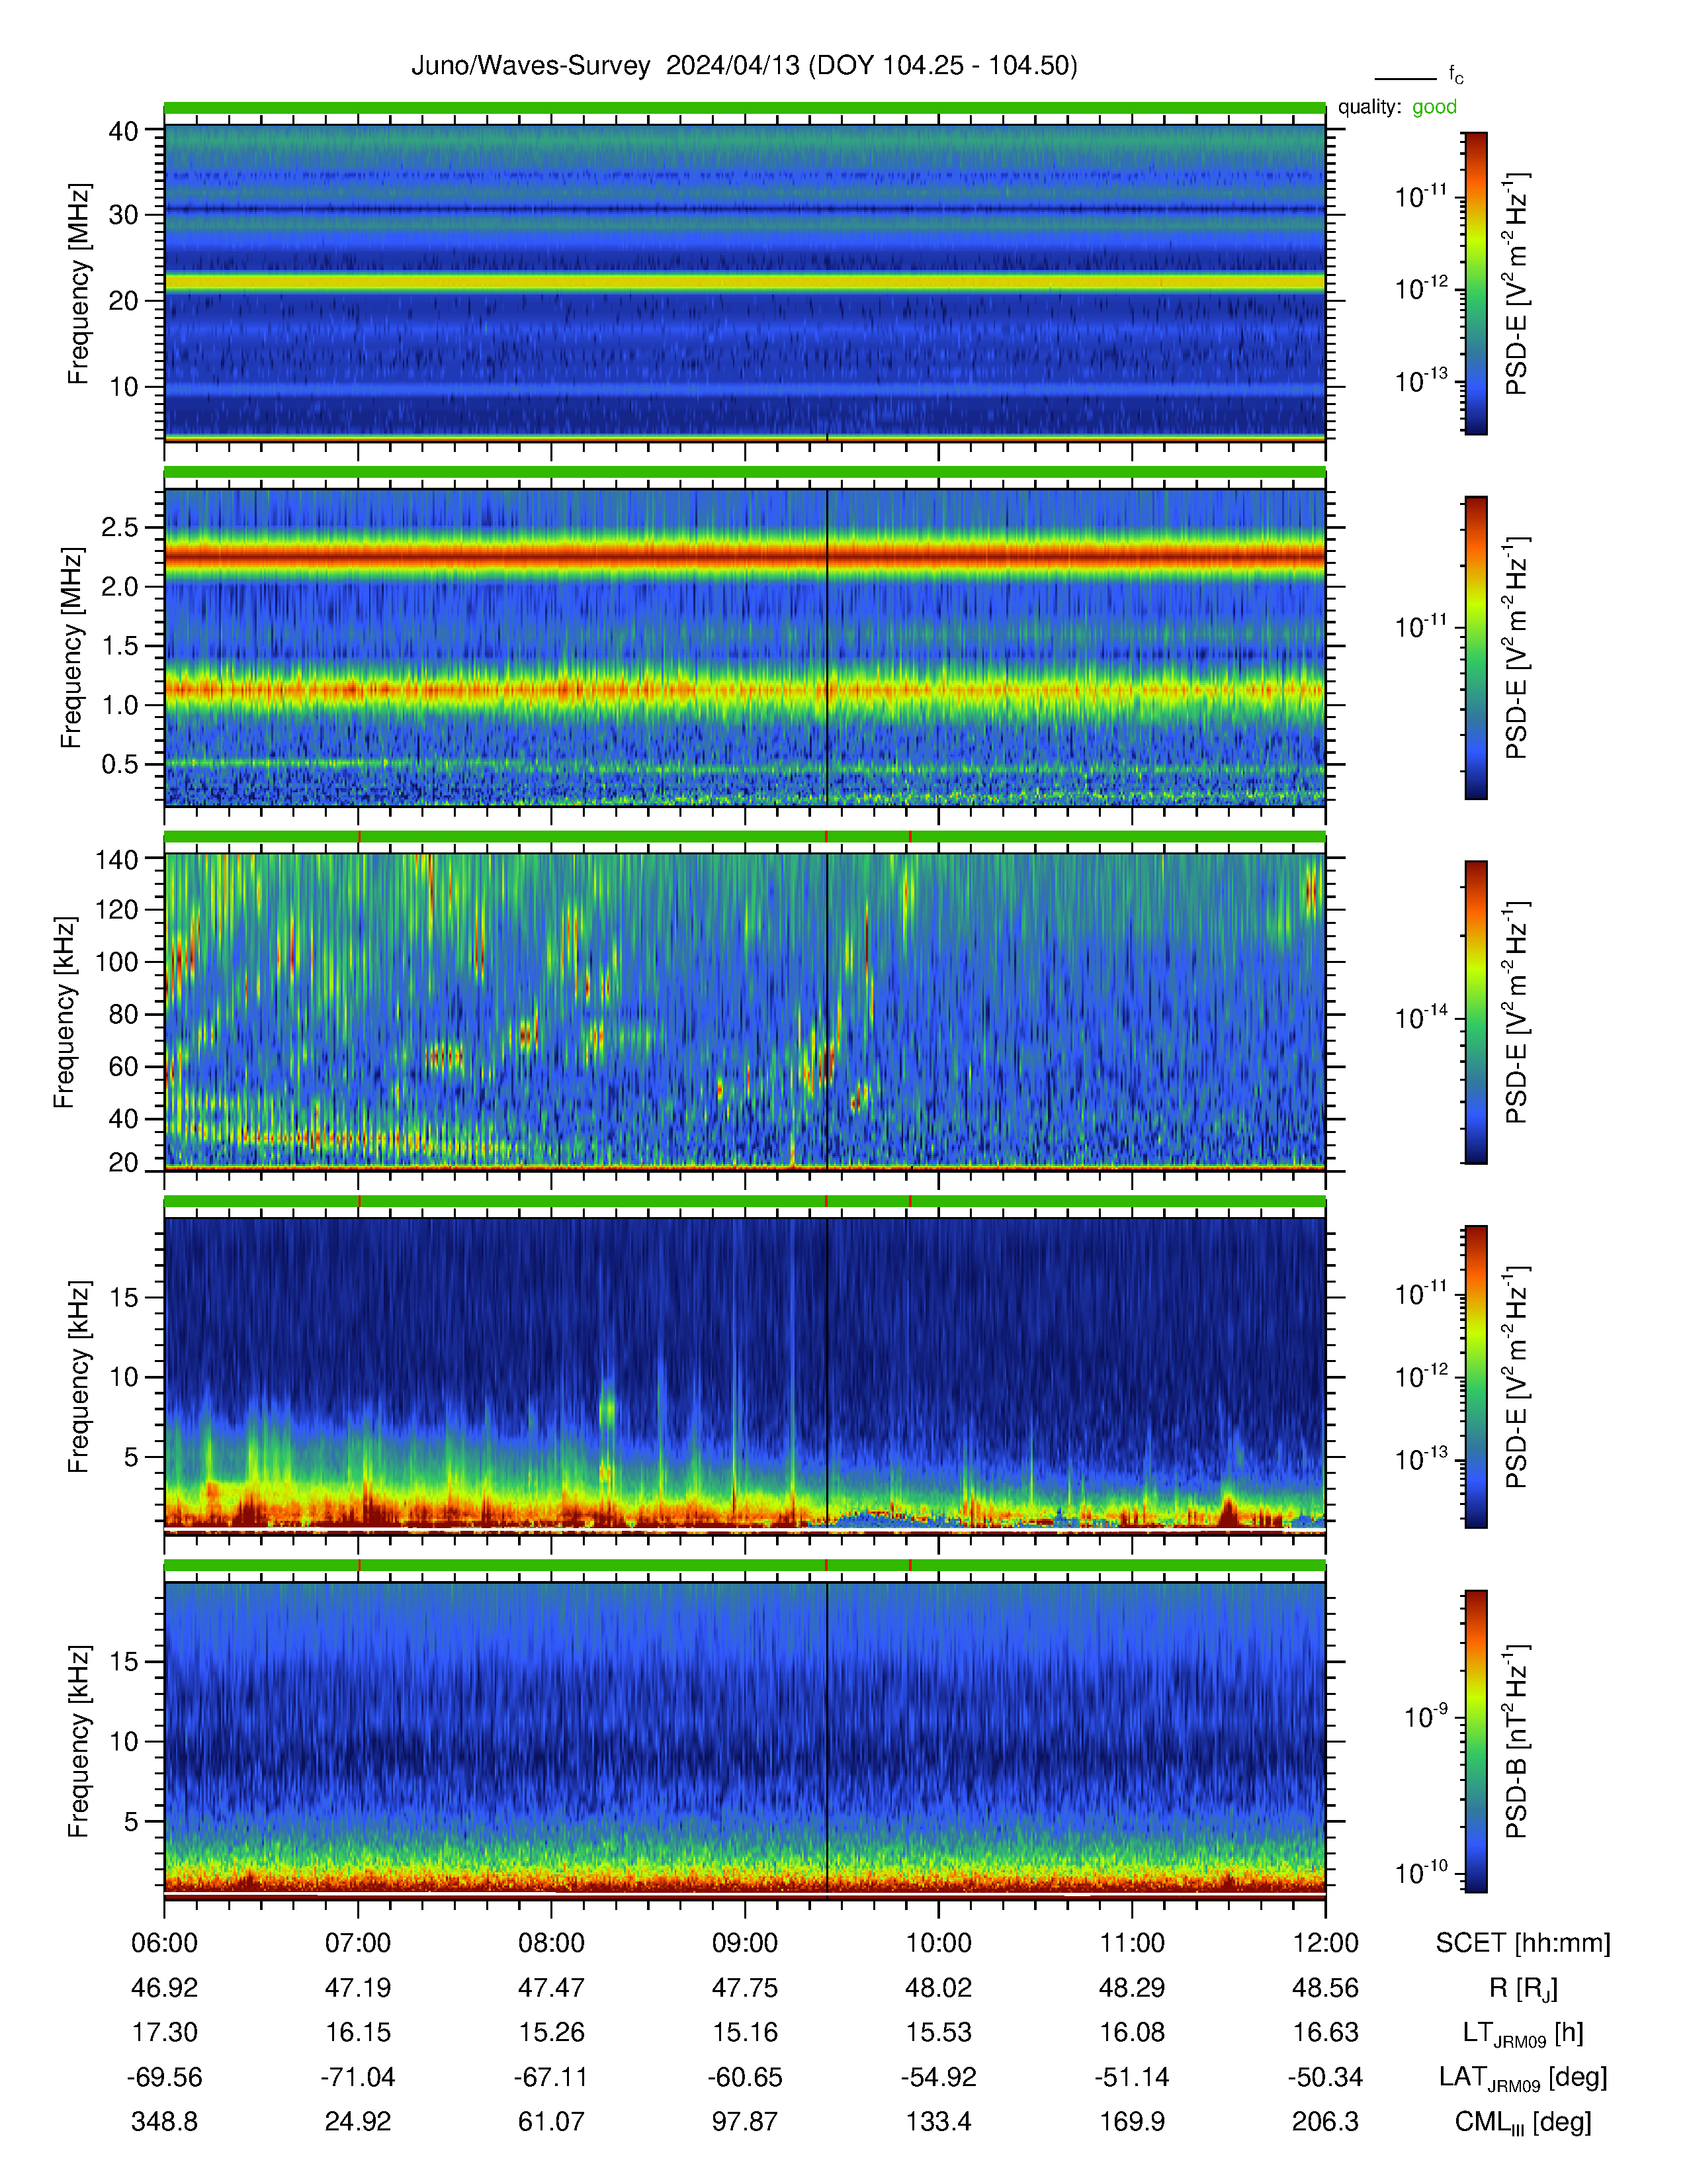Click the PSD-B magnetic color bar
The height and width of the screenshot is (2184, 1687).
(1475, 1741)
